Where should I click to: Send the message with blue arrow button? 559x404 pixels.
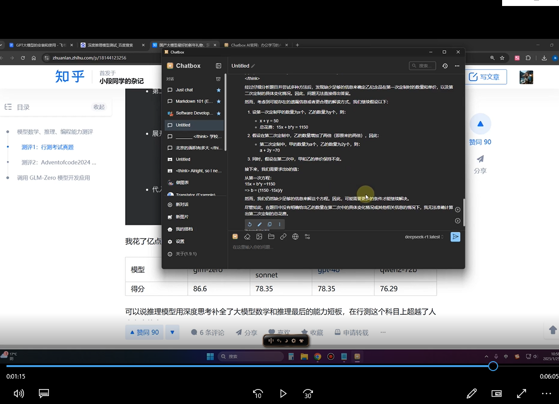[455, 237]
